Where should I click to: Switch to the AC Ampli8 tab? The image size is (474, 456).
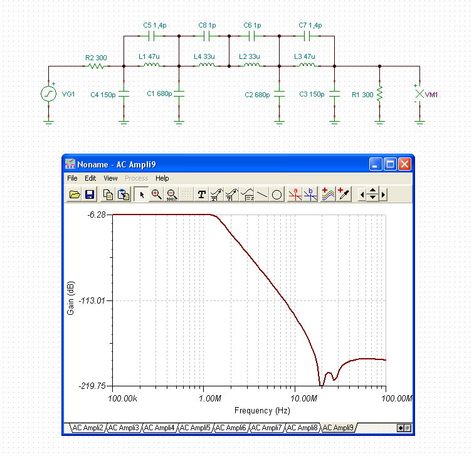pos(302,428)
